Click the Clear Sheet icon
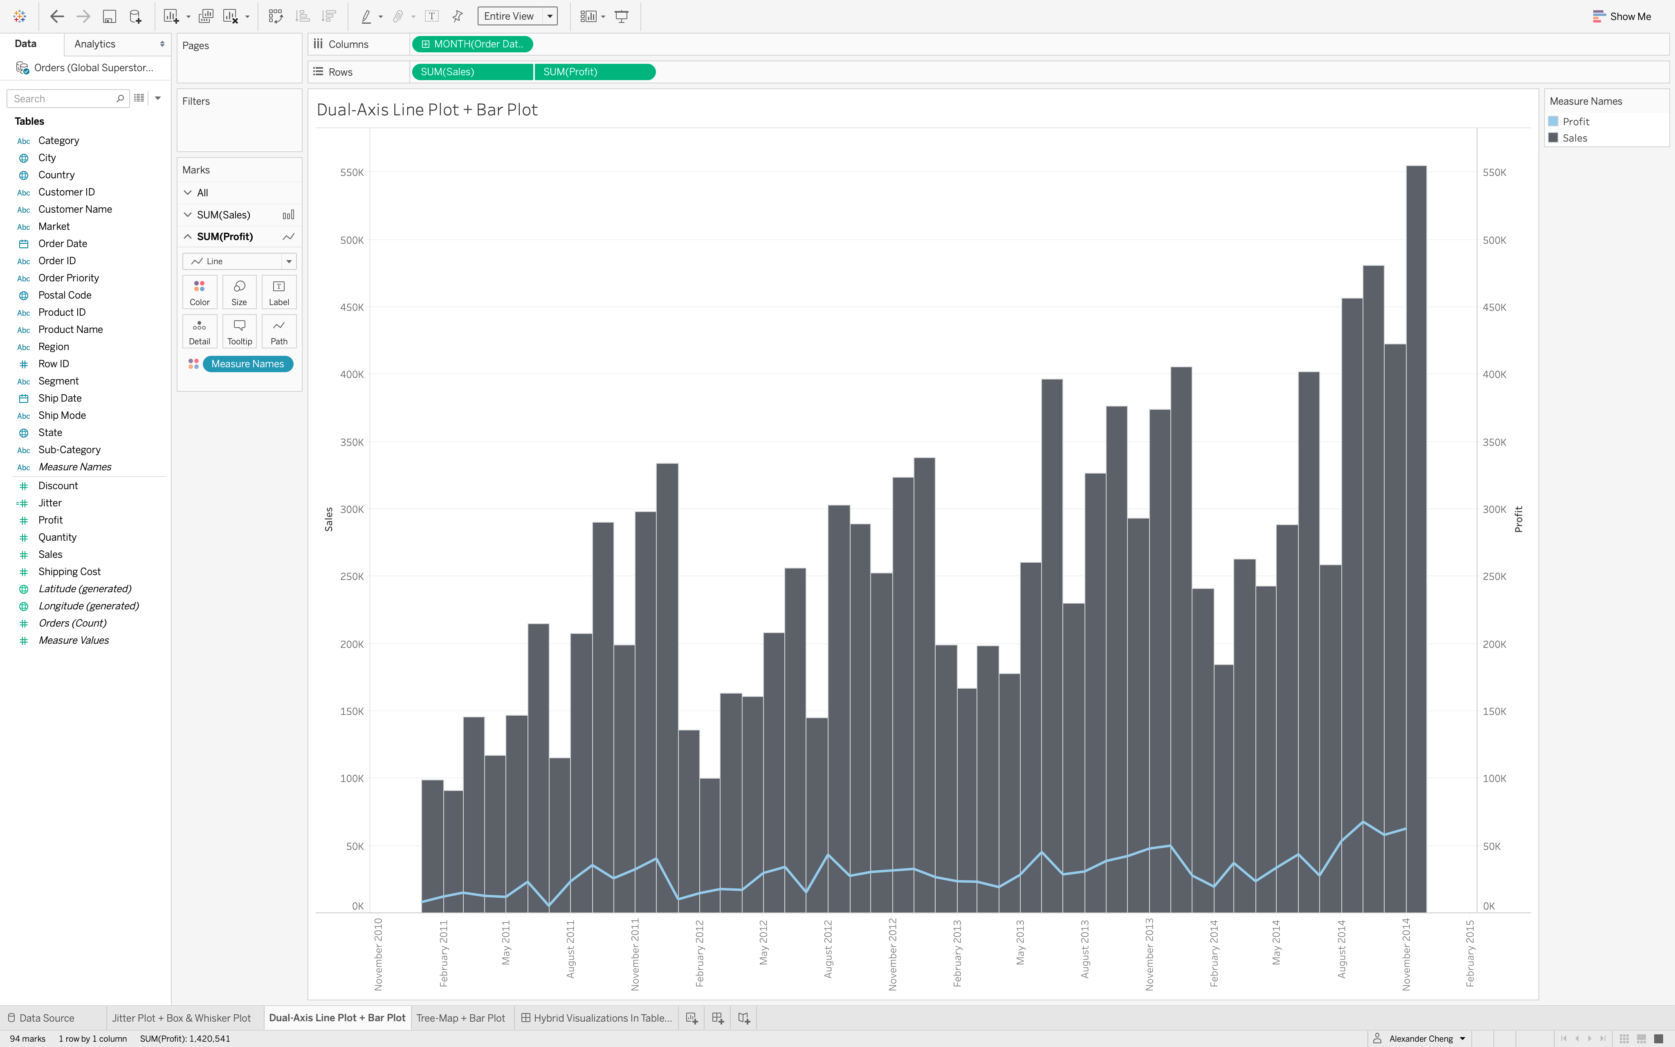This screenshot has width=1675, height=1047. click(x=229, y=15)
